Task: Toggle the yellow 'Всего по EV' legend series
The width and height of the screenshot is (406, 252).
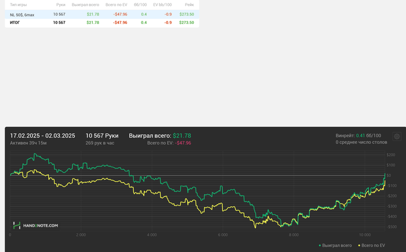Action: click(373, 246)
